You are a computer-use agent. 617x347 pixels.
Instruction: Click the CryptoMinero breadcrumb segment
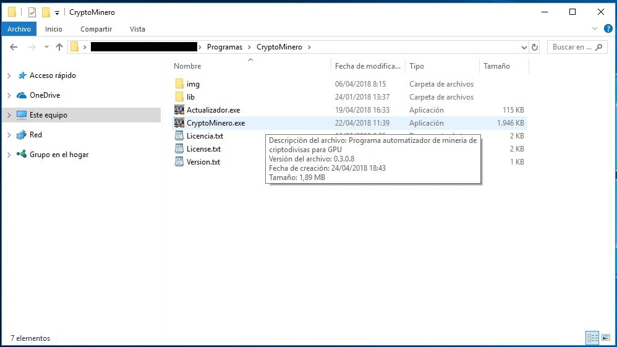(x=279, y=47)
